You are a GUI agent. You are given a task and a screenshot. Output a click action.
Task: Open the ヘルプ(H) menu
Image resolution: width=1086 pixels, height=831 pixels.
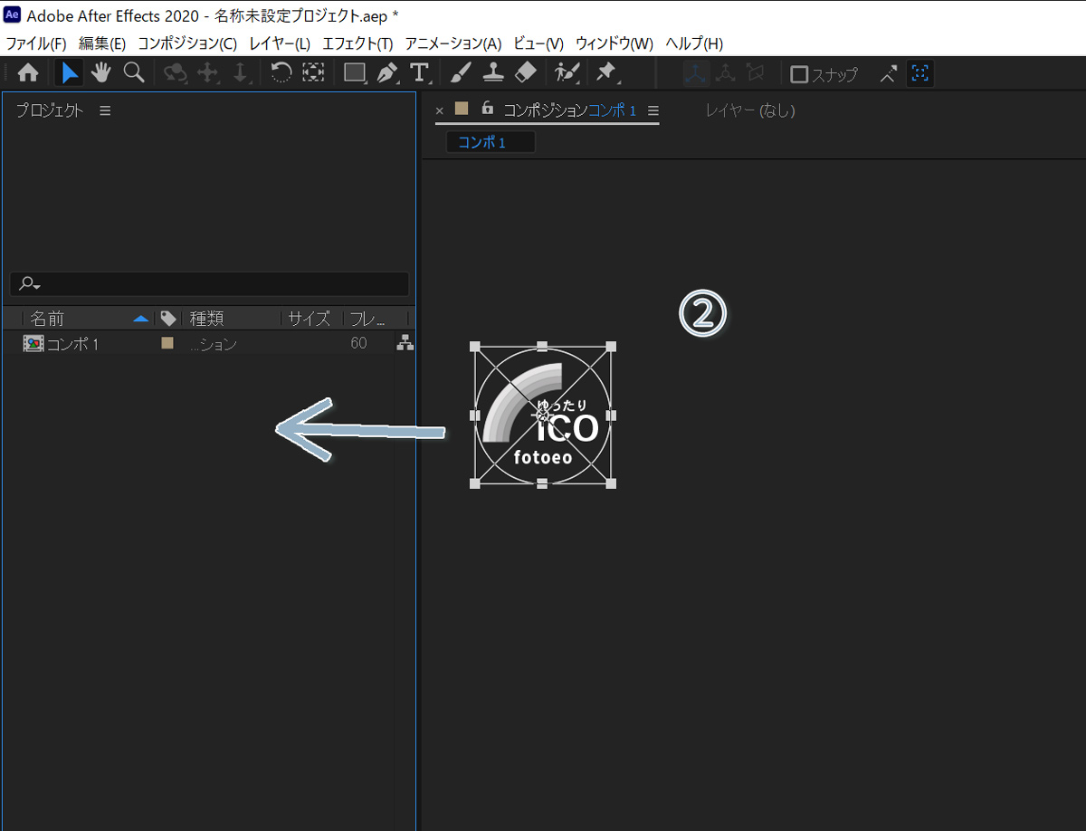click(x=694, y=43)
